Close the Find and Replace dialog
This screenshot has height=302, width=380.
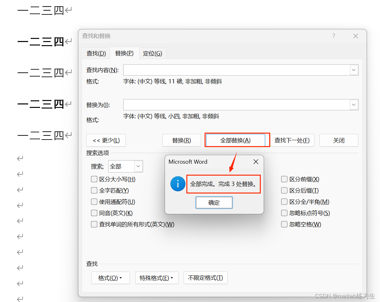pyautogui.click(x=356, y=36)
